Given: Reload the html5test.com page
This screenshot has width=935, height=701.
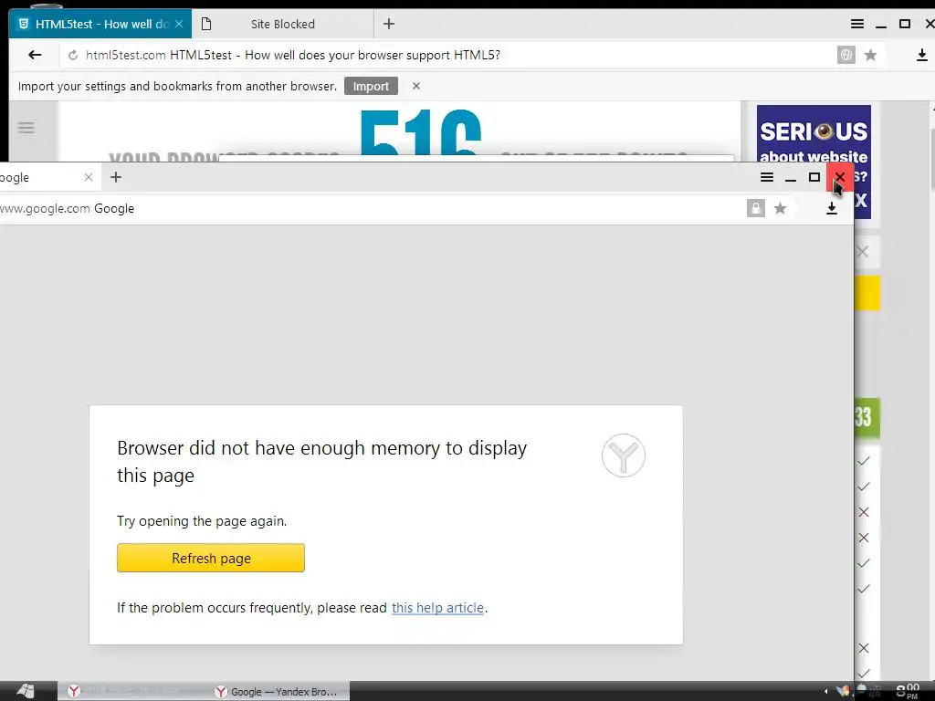Looking at the screenshot, I should [x=73, y=56].
